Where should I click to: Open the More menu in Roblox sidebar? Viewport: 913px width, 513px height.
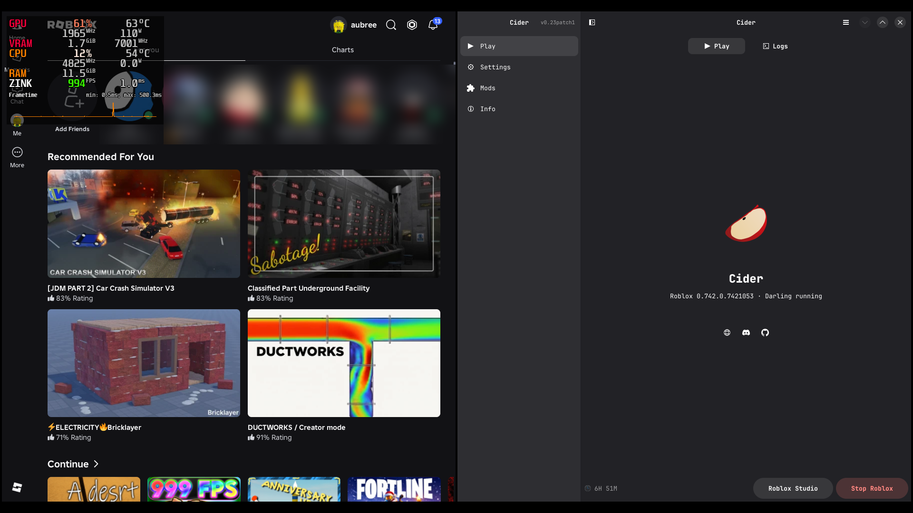pos(17,158)
